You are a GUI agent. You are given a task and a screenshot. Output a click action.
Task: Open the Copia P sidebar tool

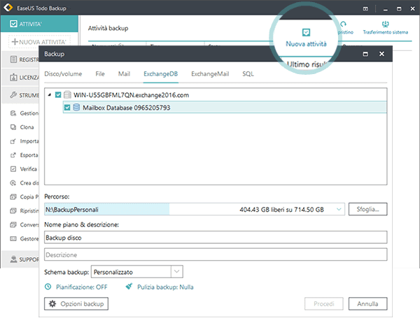pyautogui.click(x=24, y=196)
